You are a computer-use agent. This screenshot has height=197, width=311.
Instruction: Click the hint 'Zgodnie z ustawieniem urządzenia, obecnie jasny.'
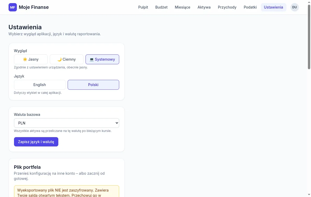51,67
